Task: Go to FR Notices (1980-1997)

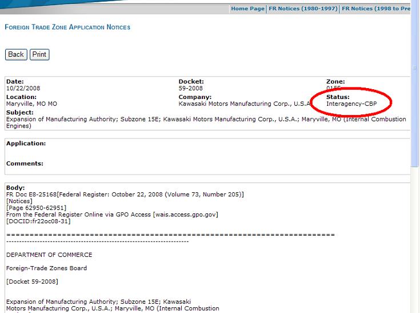Action: (303, 9)
